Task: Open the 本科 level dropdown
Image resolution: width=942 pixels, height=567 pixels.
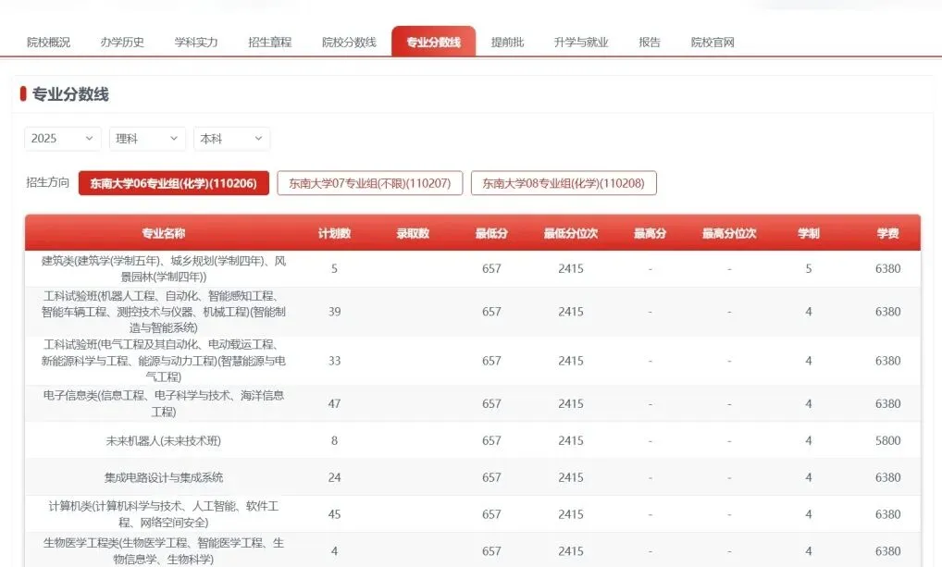Action: [x=232, y=139]
